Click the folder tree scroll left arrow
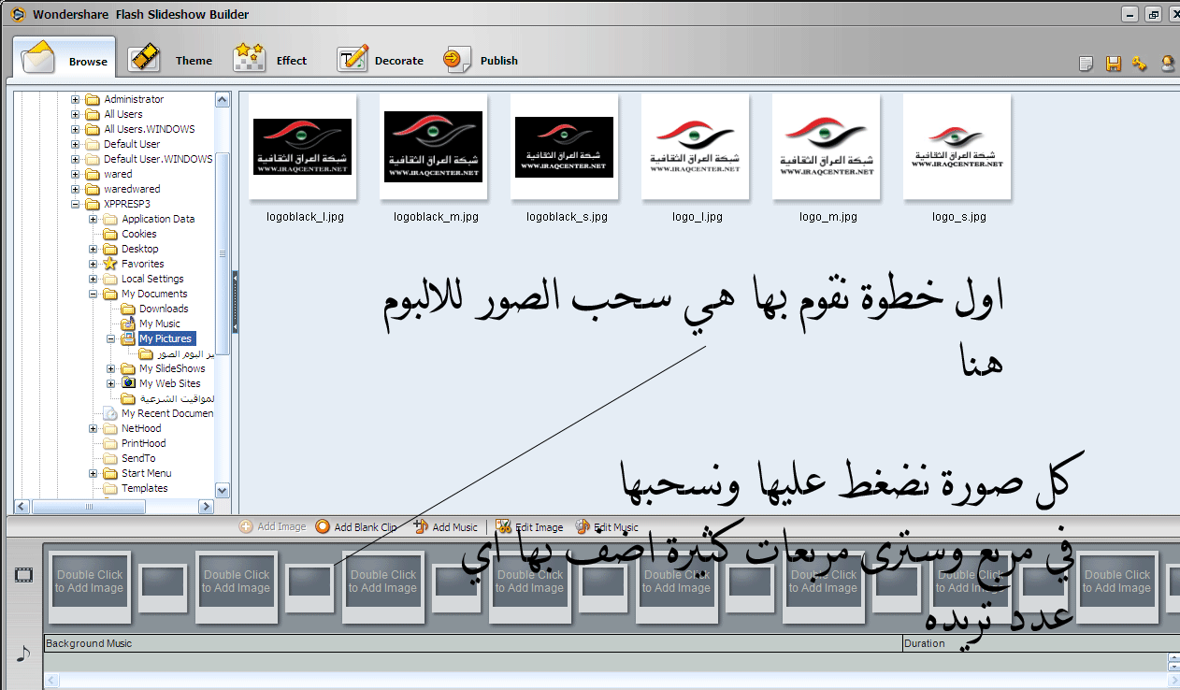Image resolution: width=1180 pixels, height=690 pixels. (22, 507)
